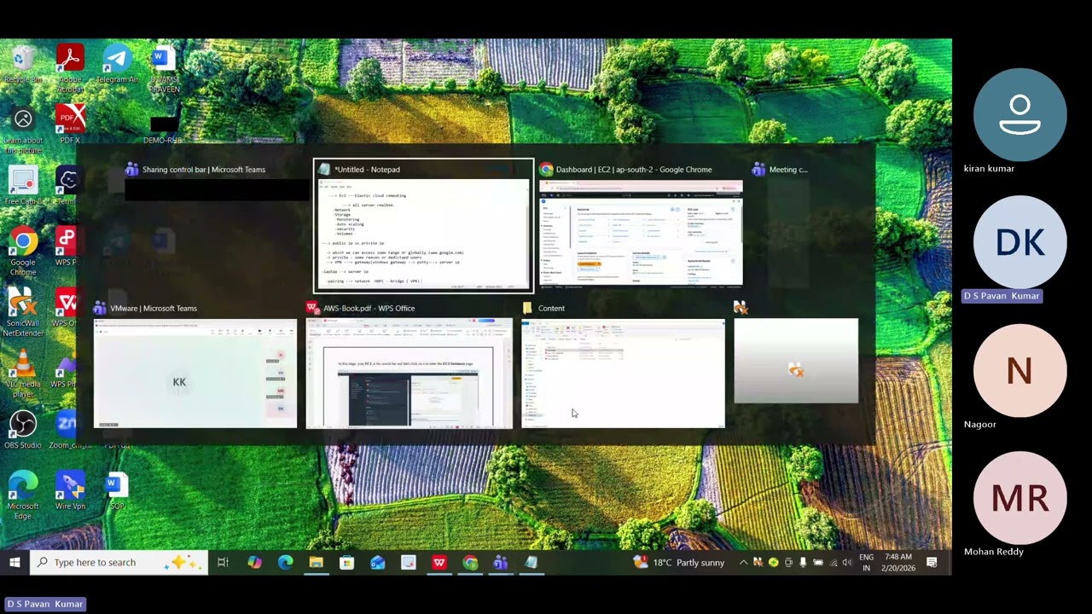Open the ENG IN language switcher

pyautogui.click(x=867, y=562)
